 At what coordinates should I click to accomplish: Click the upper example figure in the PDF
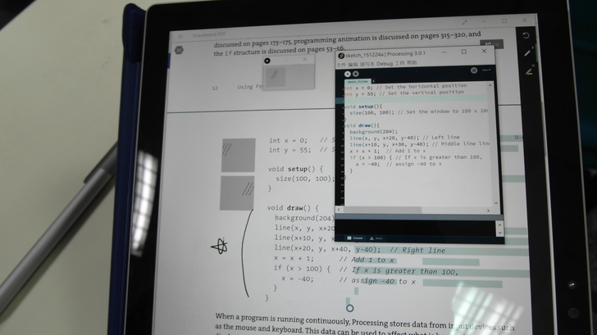(x=239, y=155)
